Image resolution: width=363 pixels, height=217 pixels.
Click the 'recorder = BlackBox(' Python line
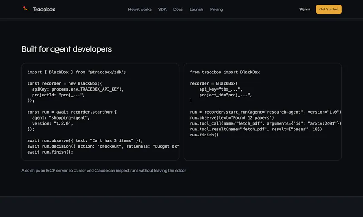click(x=214, y=83)
